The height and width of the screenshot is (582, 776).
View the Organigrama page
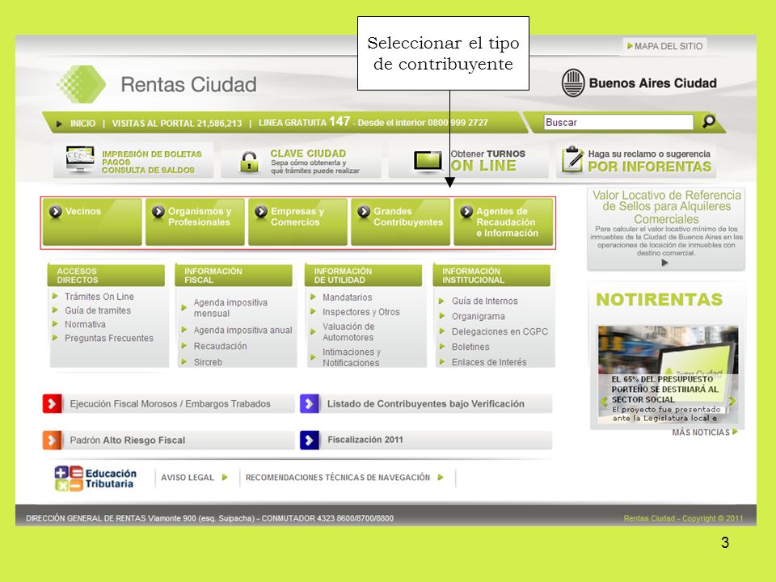(478, 316)
